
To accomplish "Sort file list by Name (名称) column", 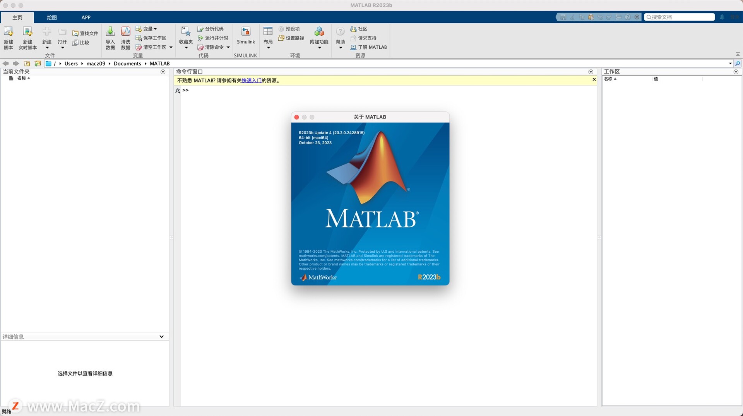I will click(23, 78).
